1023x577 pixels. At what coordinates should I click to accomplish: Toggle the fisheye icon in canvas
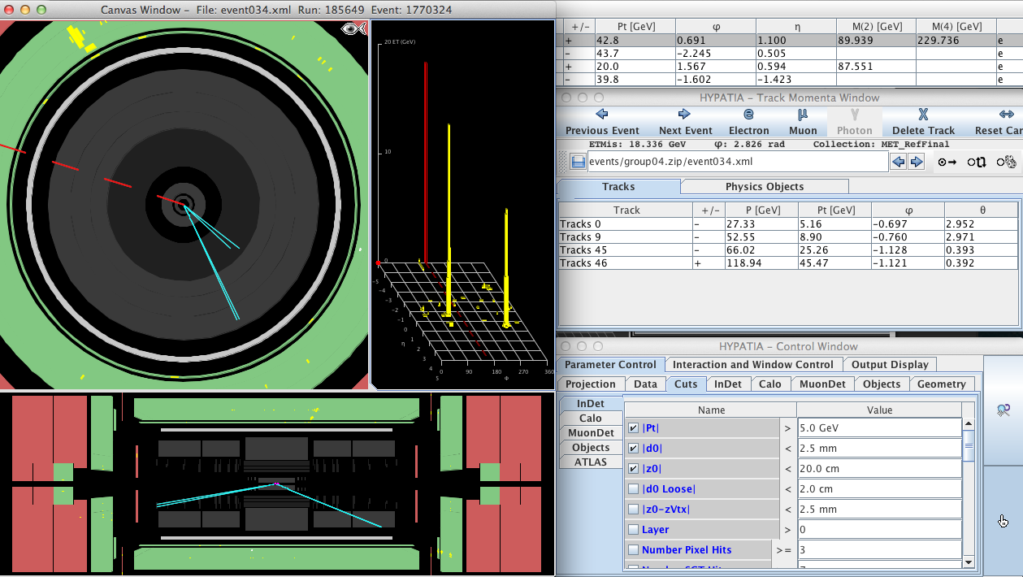pyautogui.click(x=353, y=29)
